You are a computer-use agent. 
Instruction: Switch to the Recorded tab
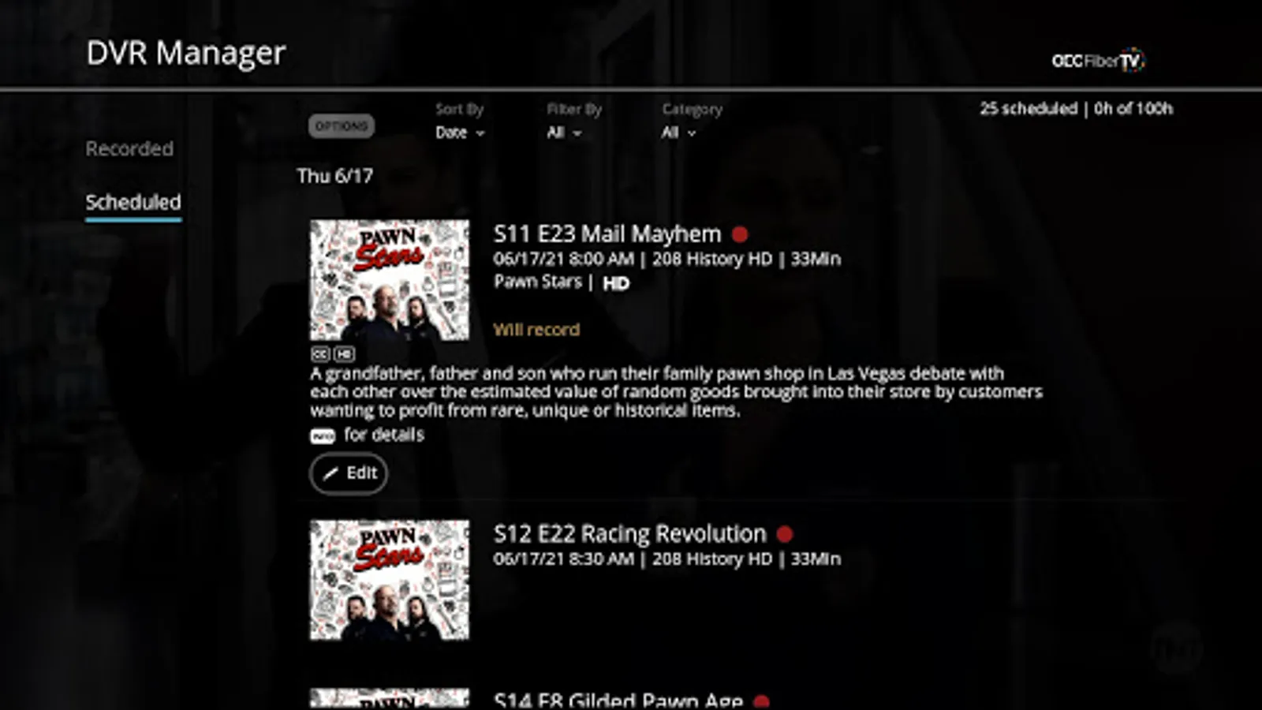point(129,148)
